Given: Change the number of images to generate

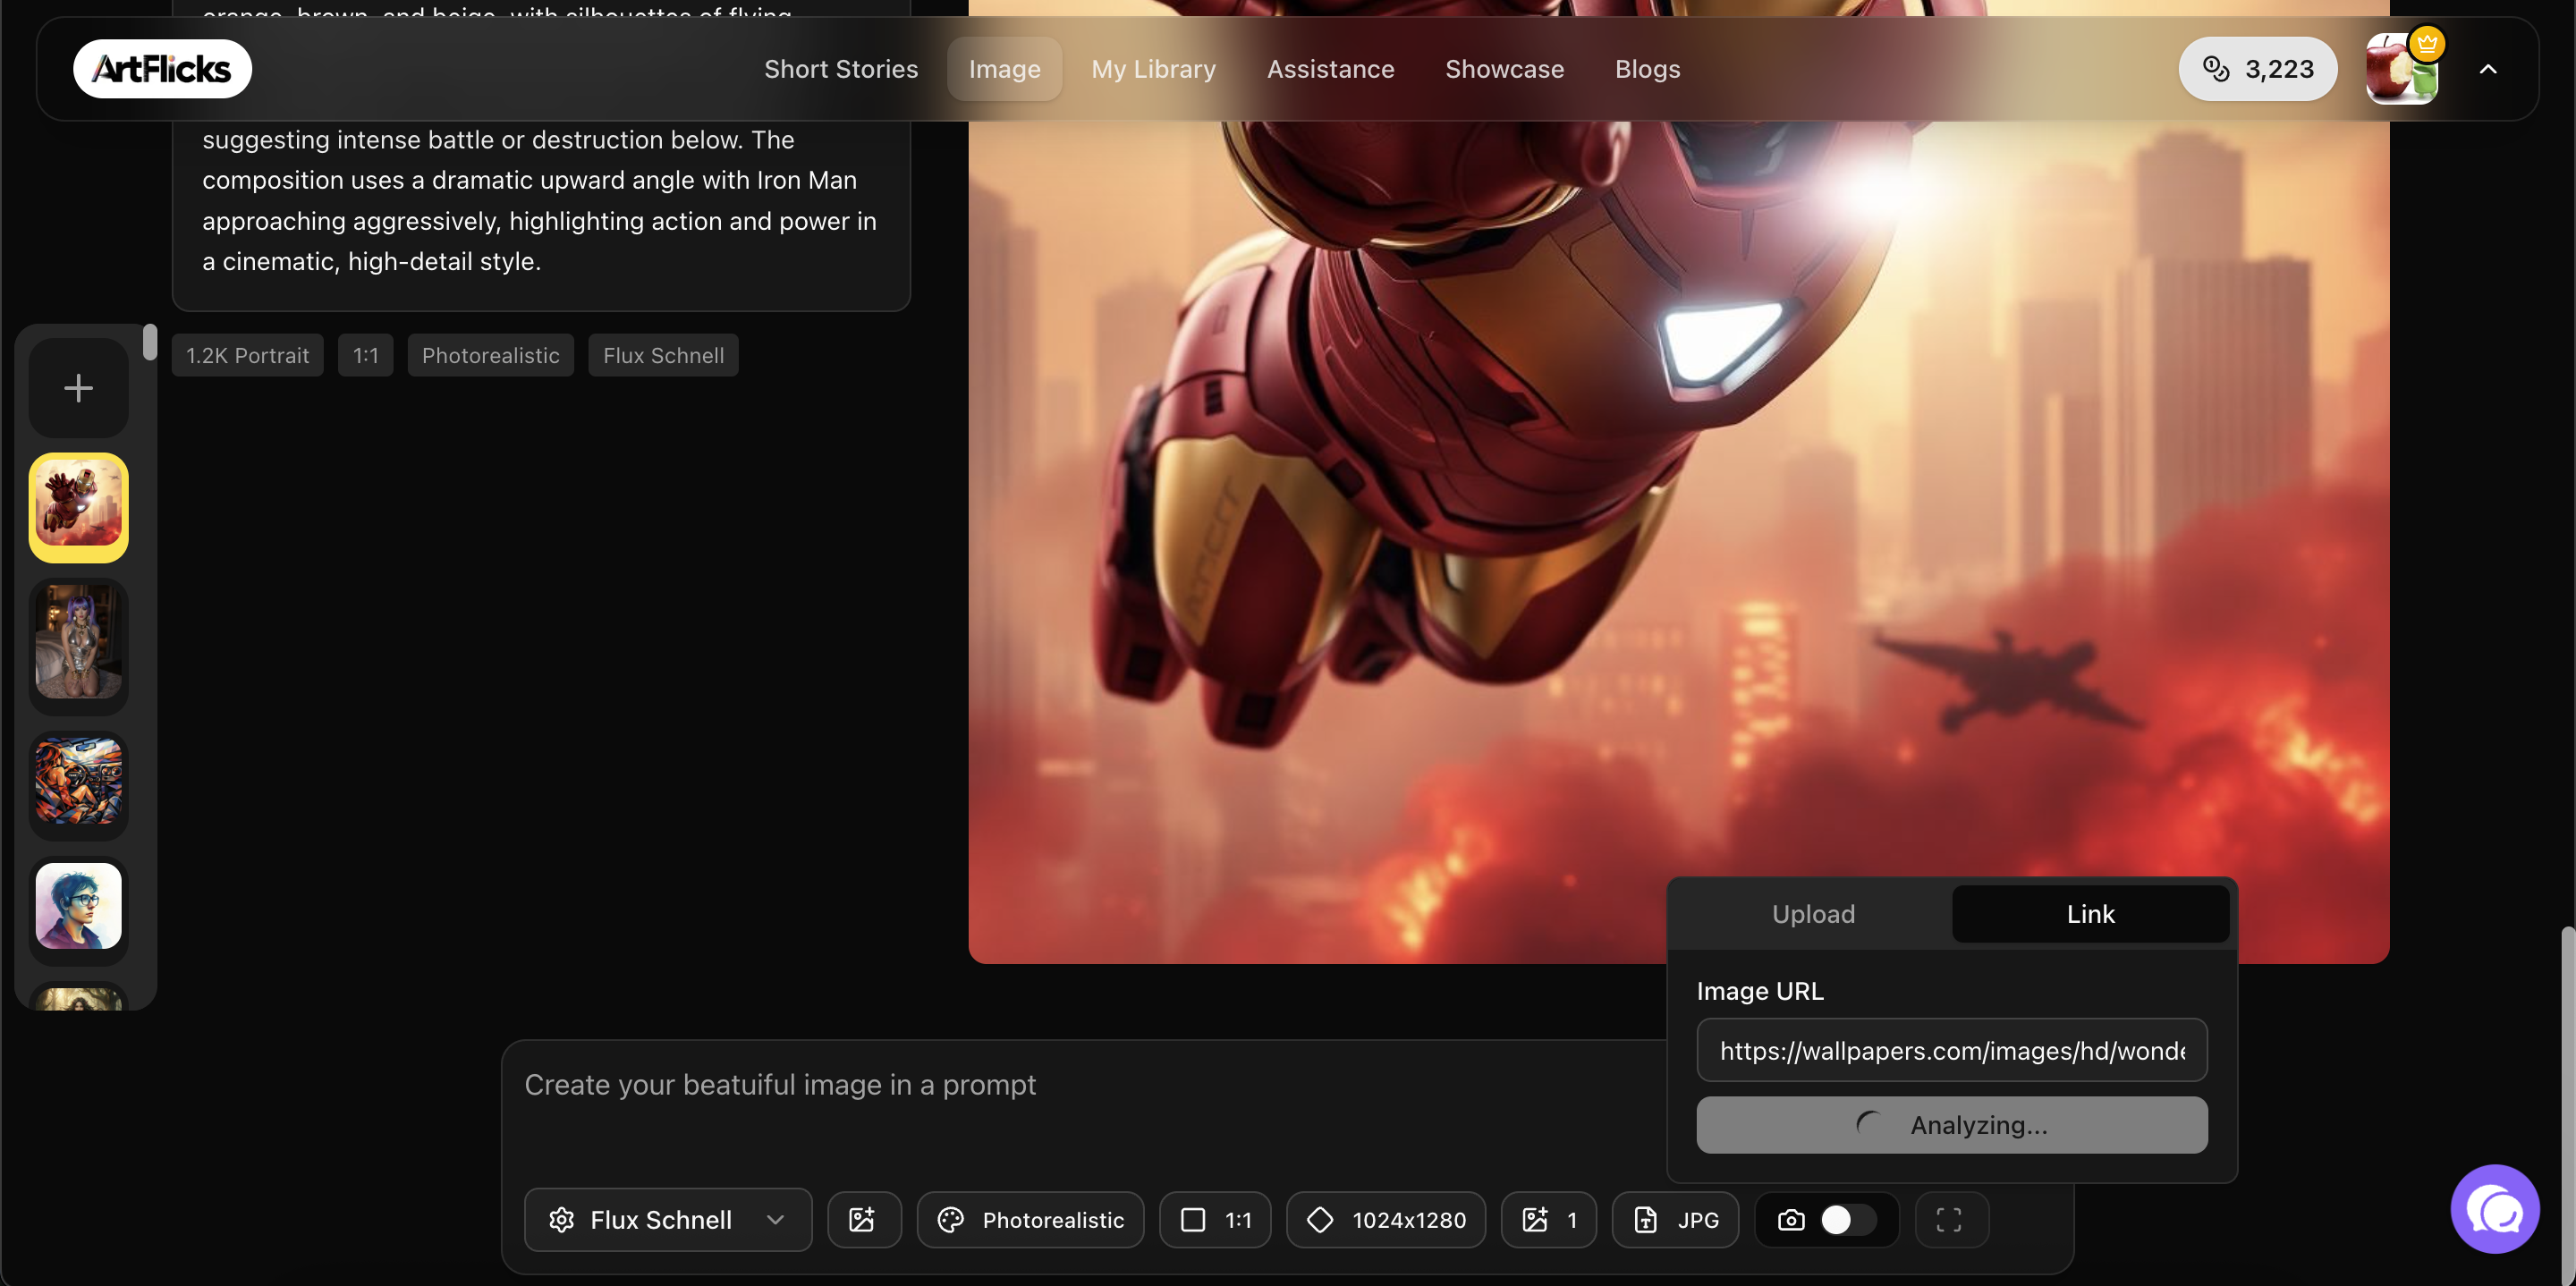Looking at the screenshot, I should pos(1548,1219).
